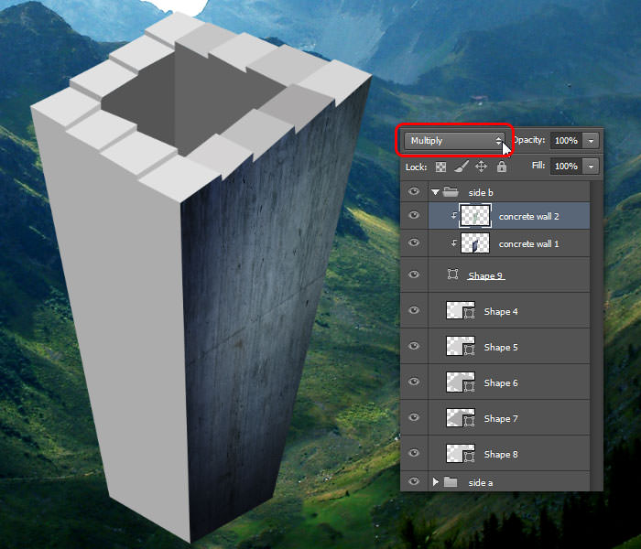Enable lock image pixels brush icon
Image resolution: width=641 pixels, height=549 pixels.
(x=462, y=167)
